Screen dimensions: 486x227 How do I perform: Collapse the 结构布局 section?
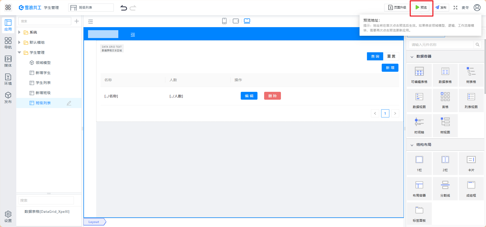tap(412, 145)
